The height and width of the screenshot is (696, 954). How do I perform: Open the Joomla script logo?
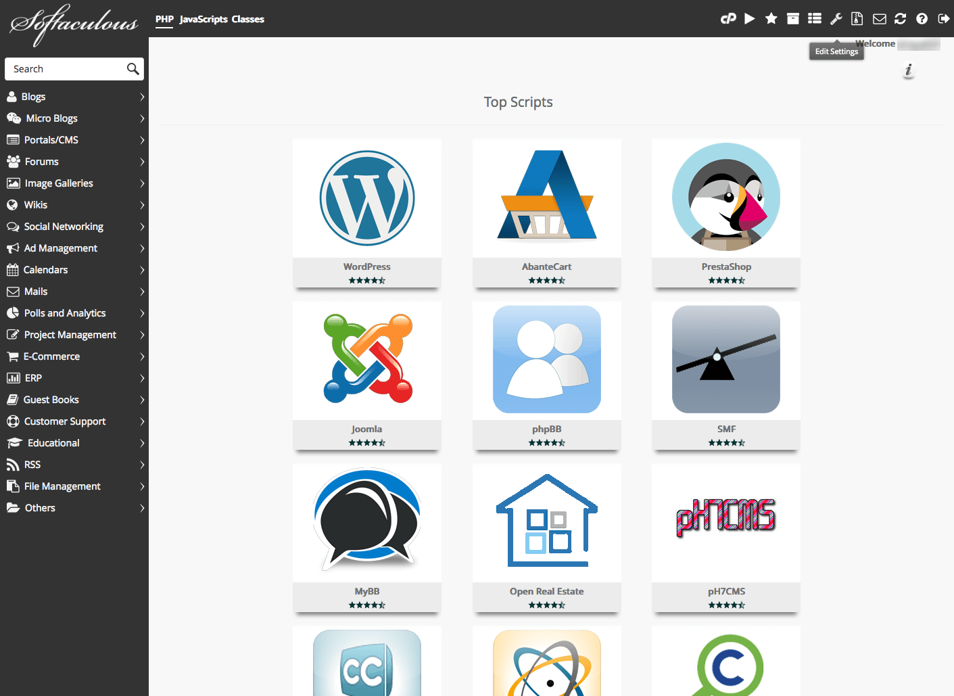(x=367, y=358)
